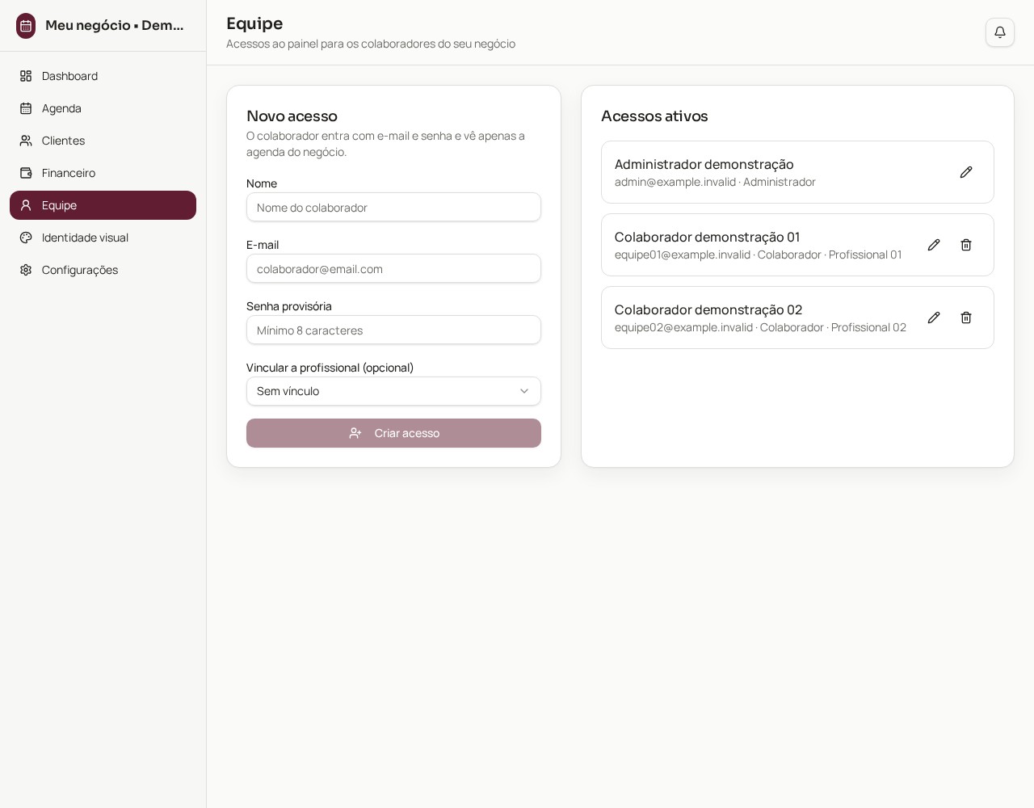Click the Novo acesso heading

click(292, 116)
